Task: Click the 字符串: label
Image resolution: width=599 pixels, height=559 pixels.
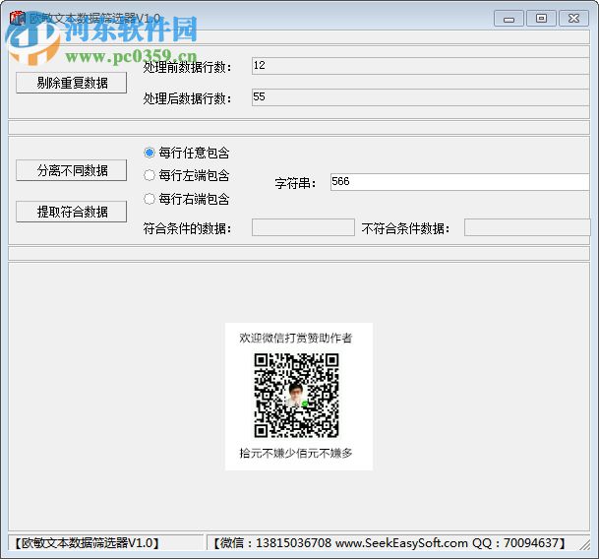Action: (x=296, y=183)
